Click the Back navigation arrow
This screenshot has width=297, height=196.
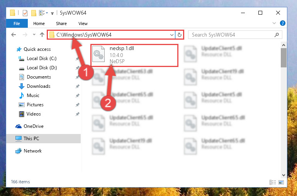(14, 35)
